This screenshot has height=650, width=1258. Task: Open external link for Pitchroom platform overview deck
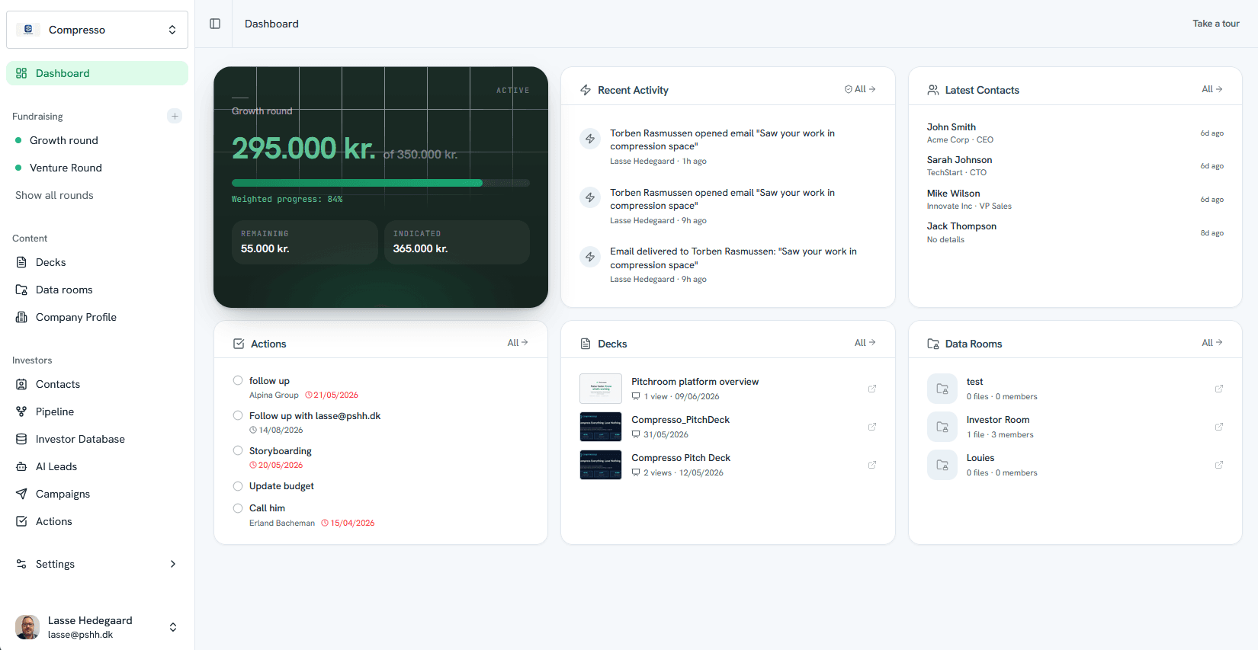(x=872, y=389)
